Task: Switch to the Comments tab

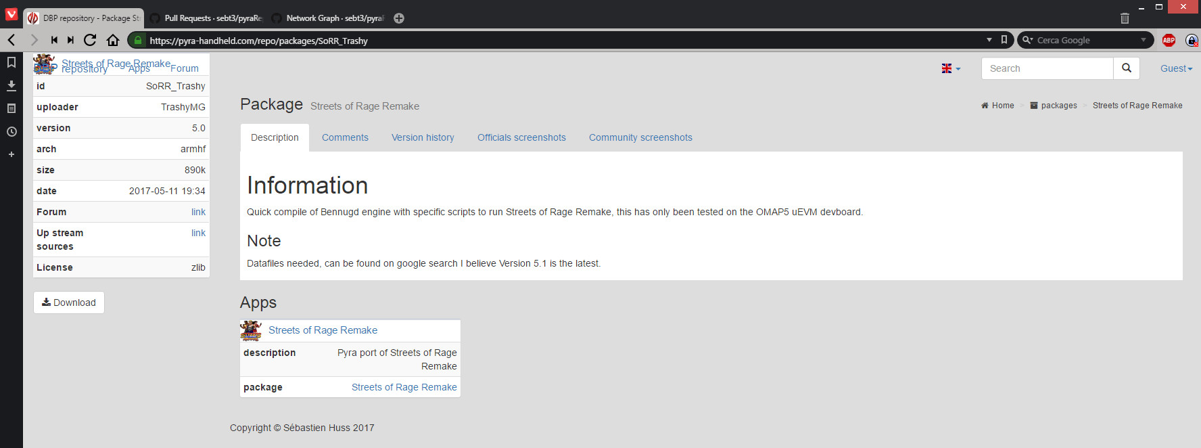Action: pyautogui.click(x=345, y=137)
